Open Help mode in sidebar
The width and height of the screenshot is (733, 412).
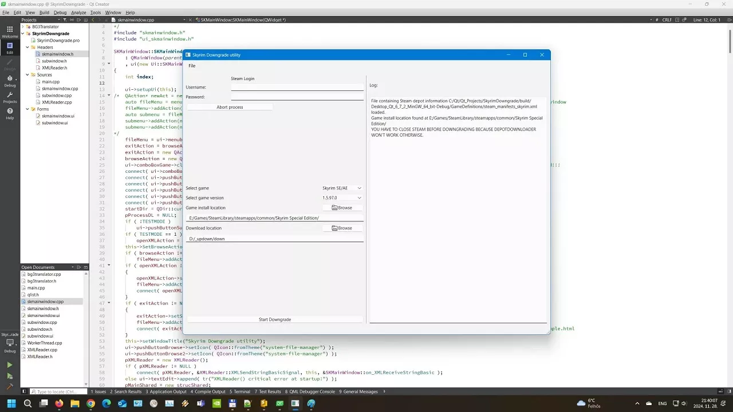coord(10,114)
